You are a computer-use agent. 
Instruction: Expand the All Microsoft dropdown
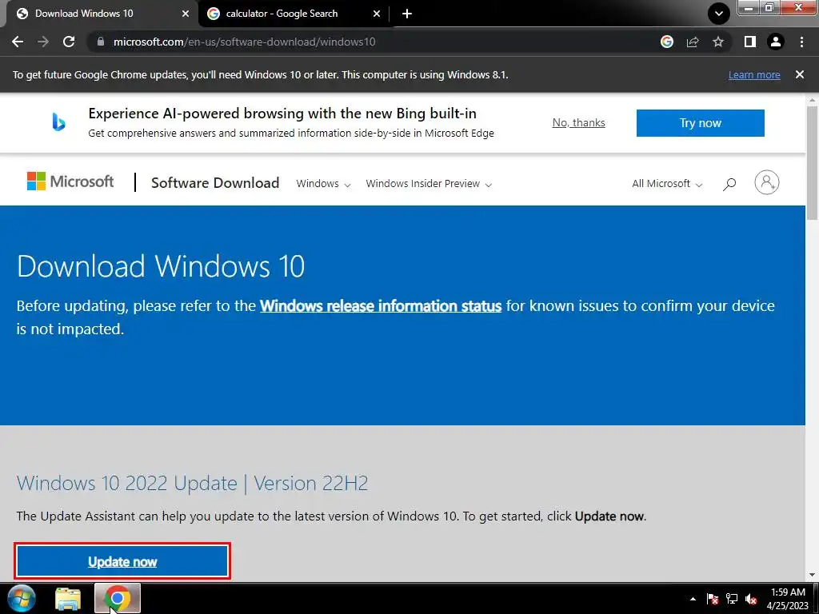pyautogui.click(x=667, y=184)
